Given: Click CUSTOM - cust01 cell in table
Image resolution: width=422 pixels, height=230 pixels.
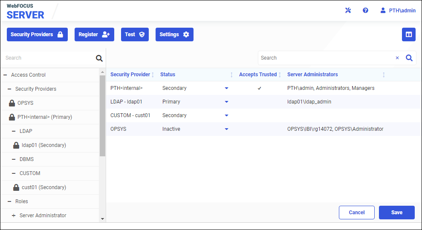Looking at the screenshot, I should pyautogui.click(x=130, y=115).
